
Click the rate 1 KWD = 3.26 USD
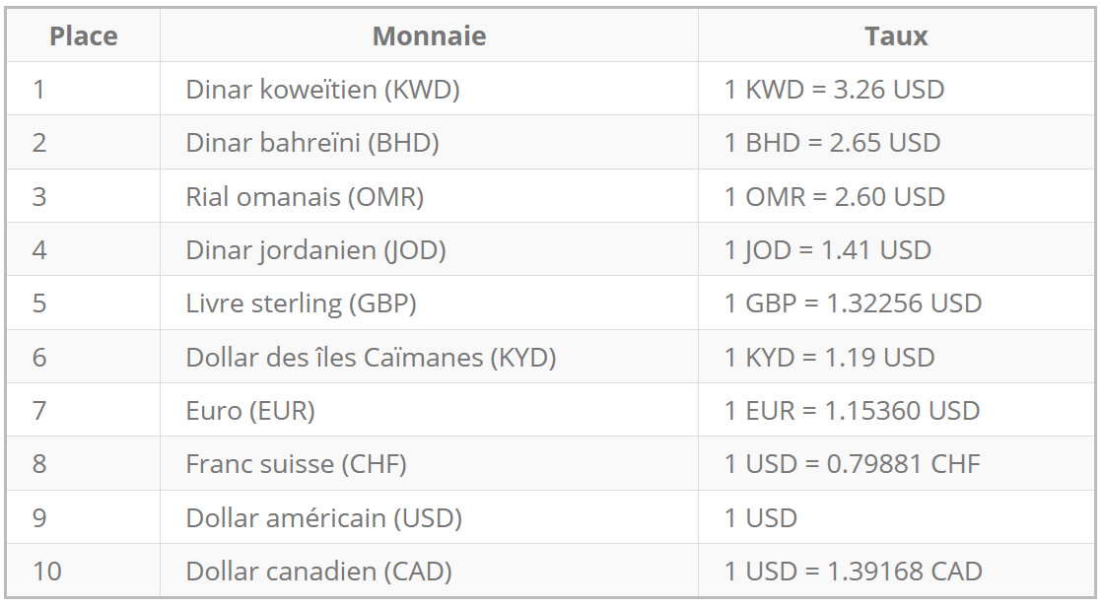(x=834, y=90)
